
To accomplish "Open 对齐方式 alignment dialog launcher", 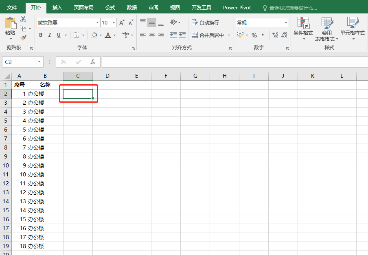I will tap(230, 48).
